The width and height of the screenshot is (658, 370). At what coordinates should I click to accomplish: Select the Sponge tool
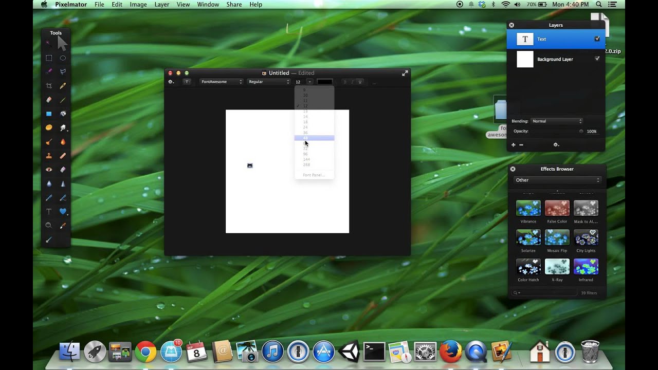tap(49, 127)
